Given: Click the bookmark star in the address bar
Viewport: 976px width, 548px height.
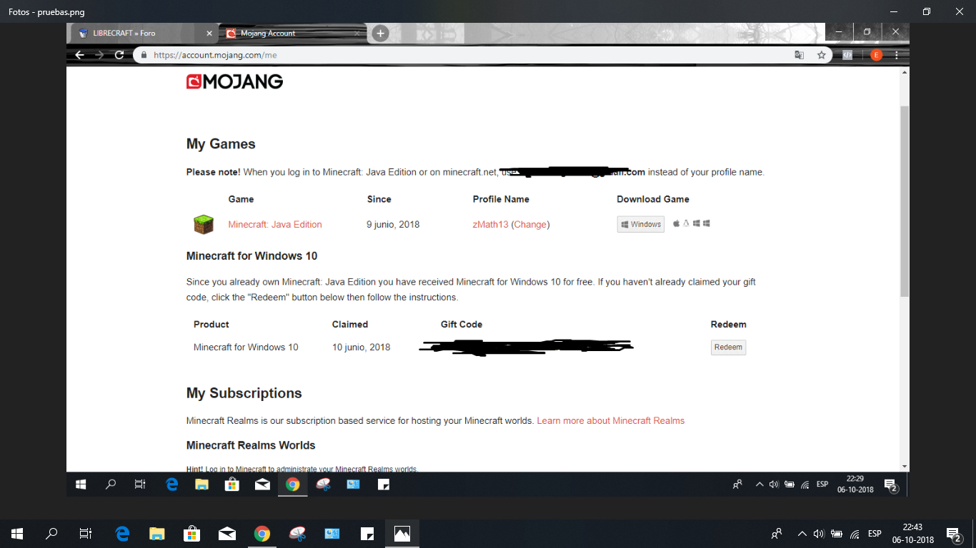Looking at the screenshot, I should 821,55.
